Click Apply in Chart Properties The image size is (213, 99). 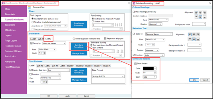point(68,96)
